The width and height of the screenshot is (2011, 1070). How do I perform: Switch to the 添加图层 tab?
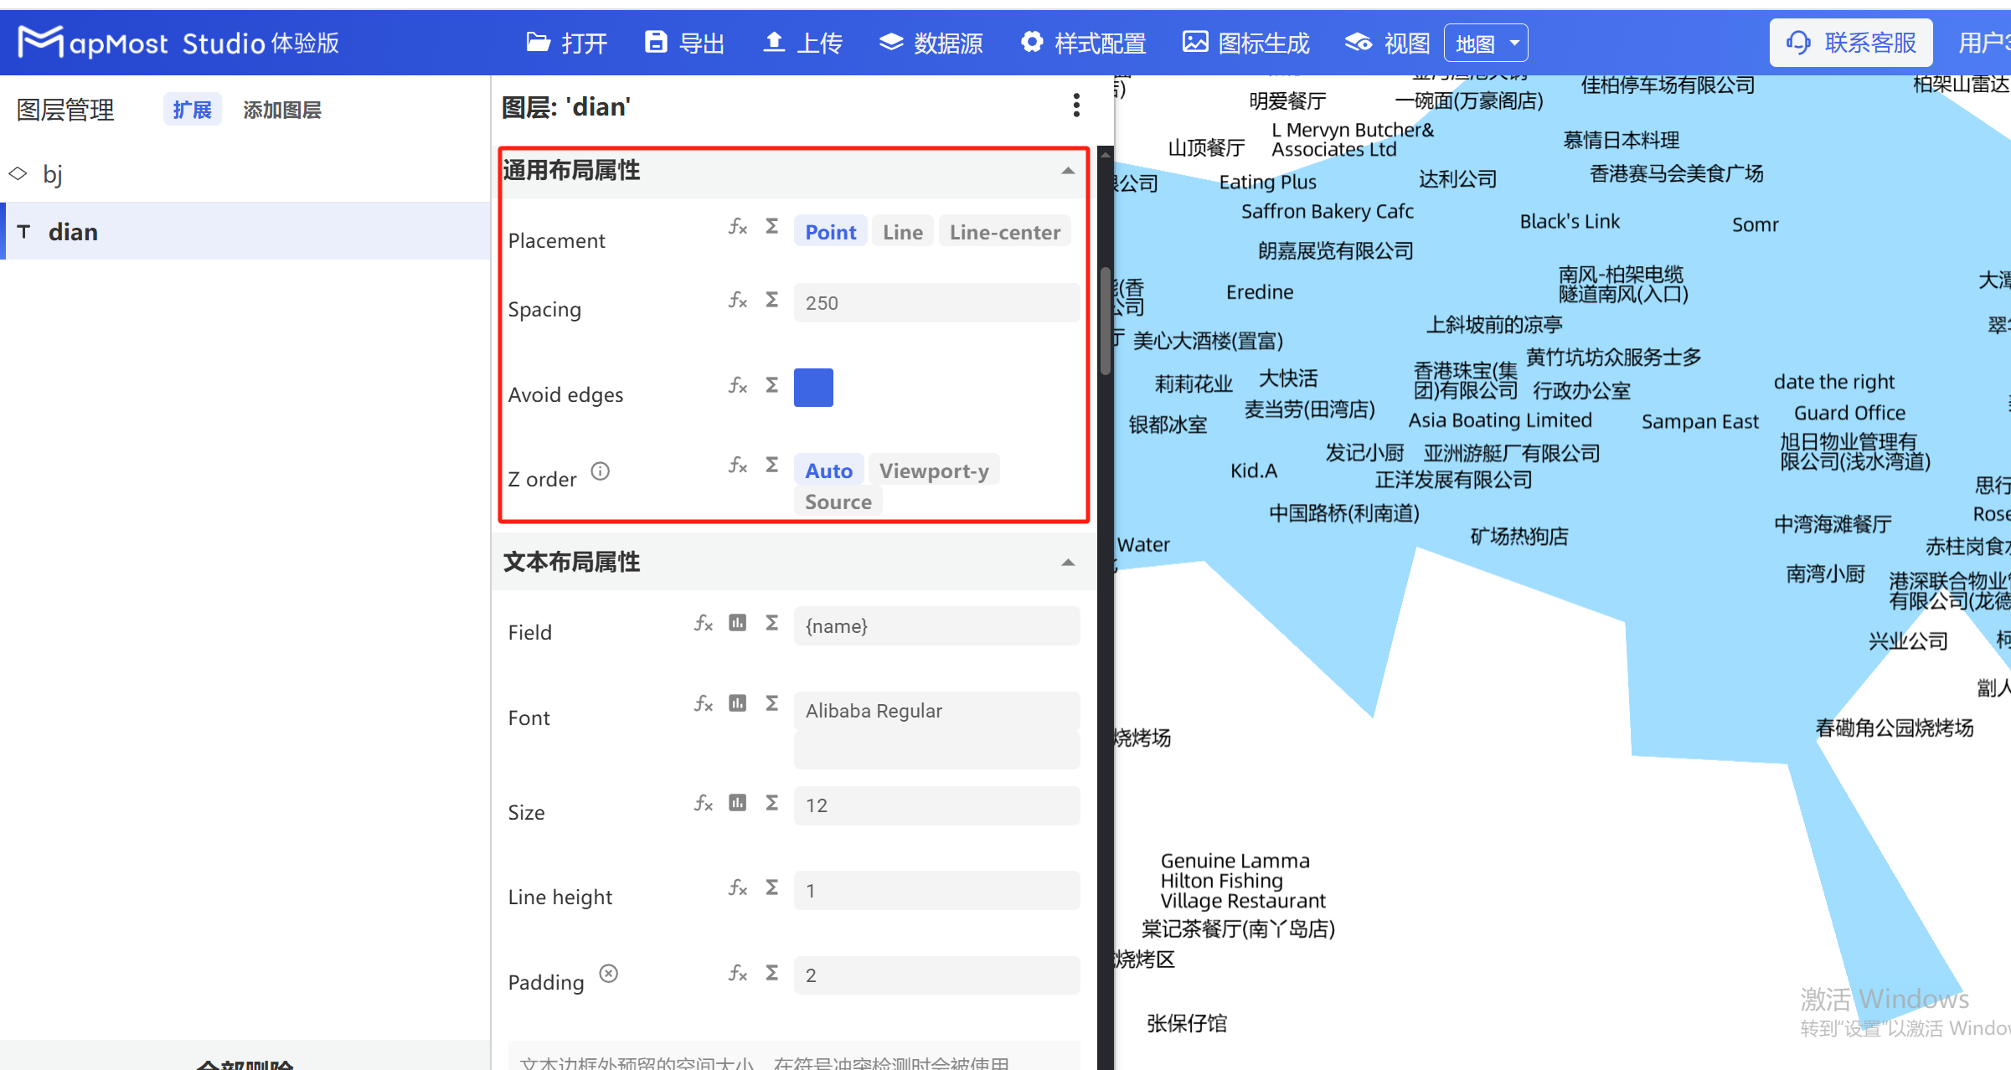click(x=281, y=109)
